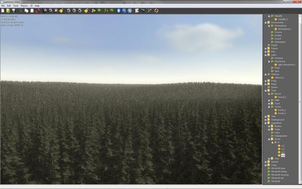Open help with the lifebuoy icon
This screenshot has height=189, width=302.
click(x=156, y=10)
